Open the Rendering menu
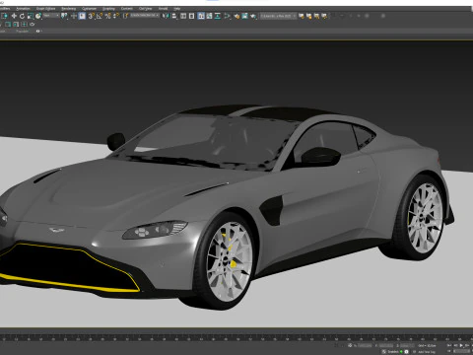The height and width of the screenshot is (355, 473). tap(69, 9)
